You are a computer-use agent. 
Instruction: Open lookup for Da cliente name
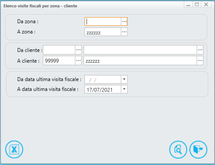pyautogui.click(x=200, y=50)
